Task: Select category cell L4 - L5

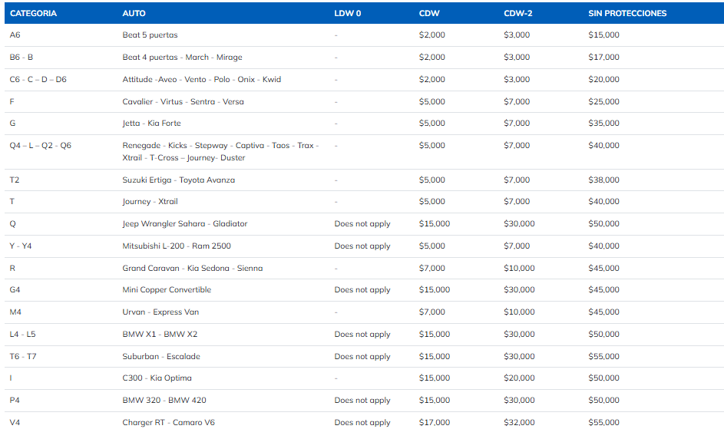Action: point(22,335)
